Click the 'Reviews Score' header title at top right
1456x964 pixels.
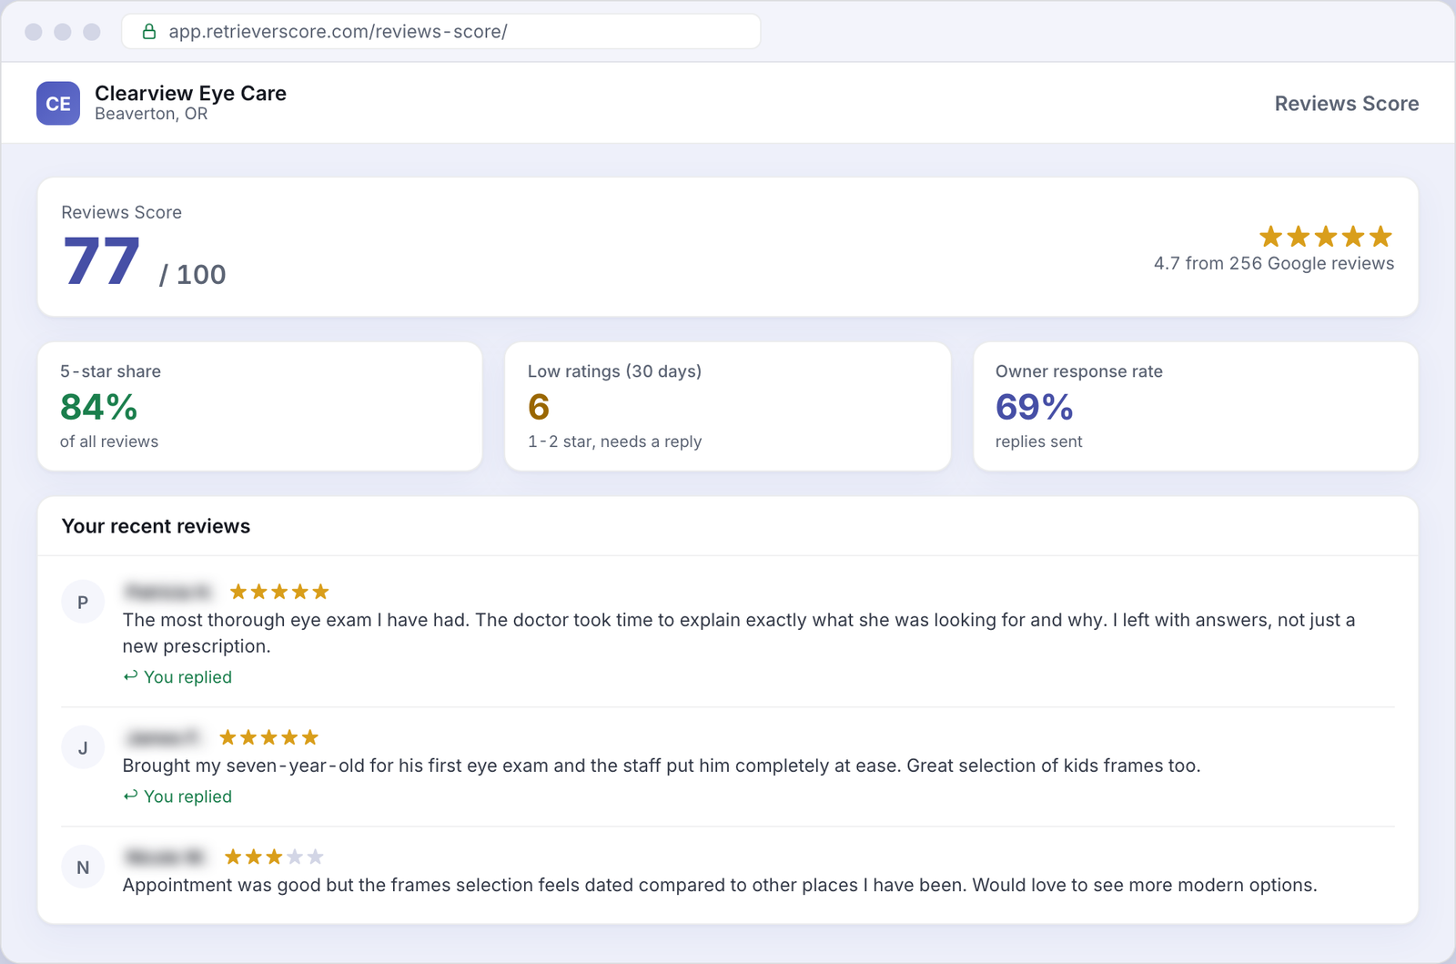tap(1347, 104)
